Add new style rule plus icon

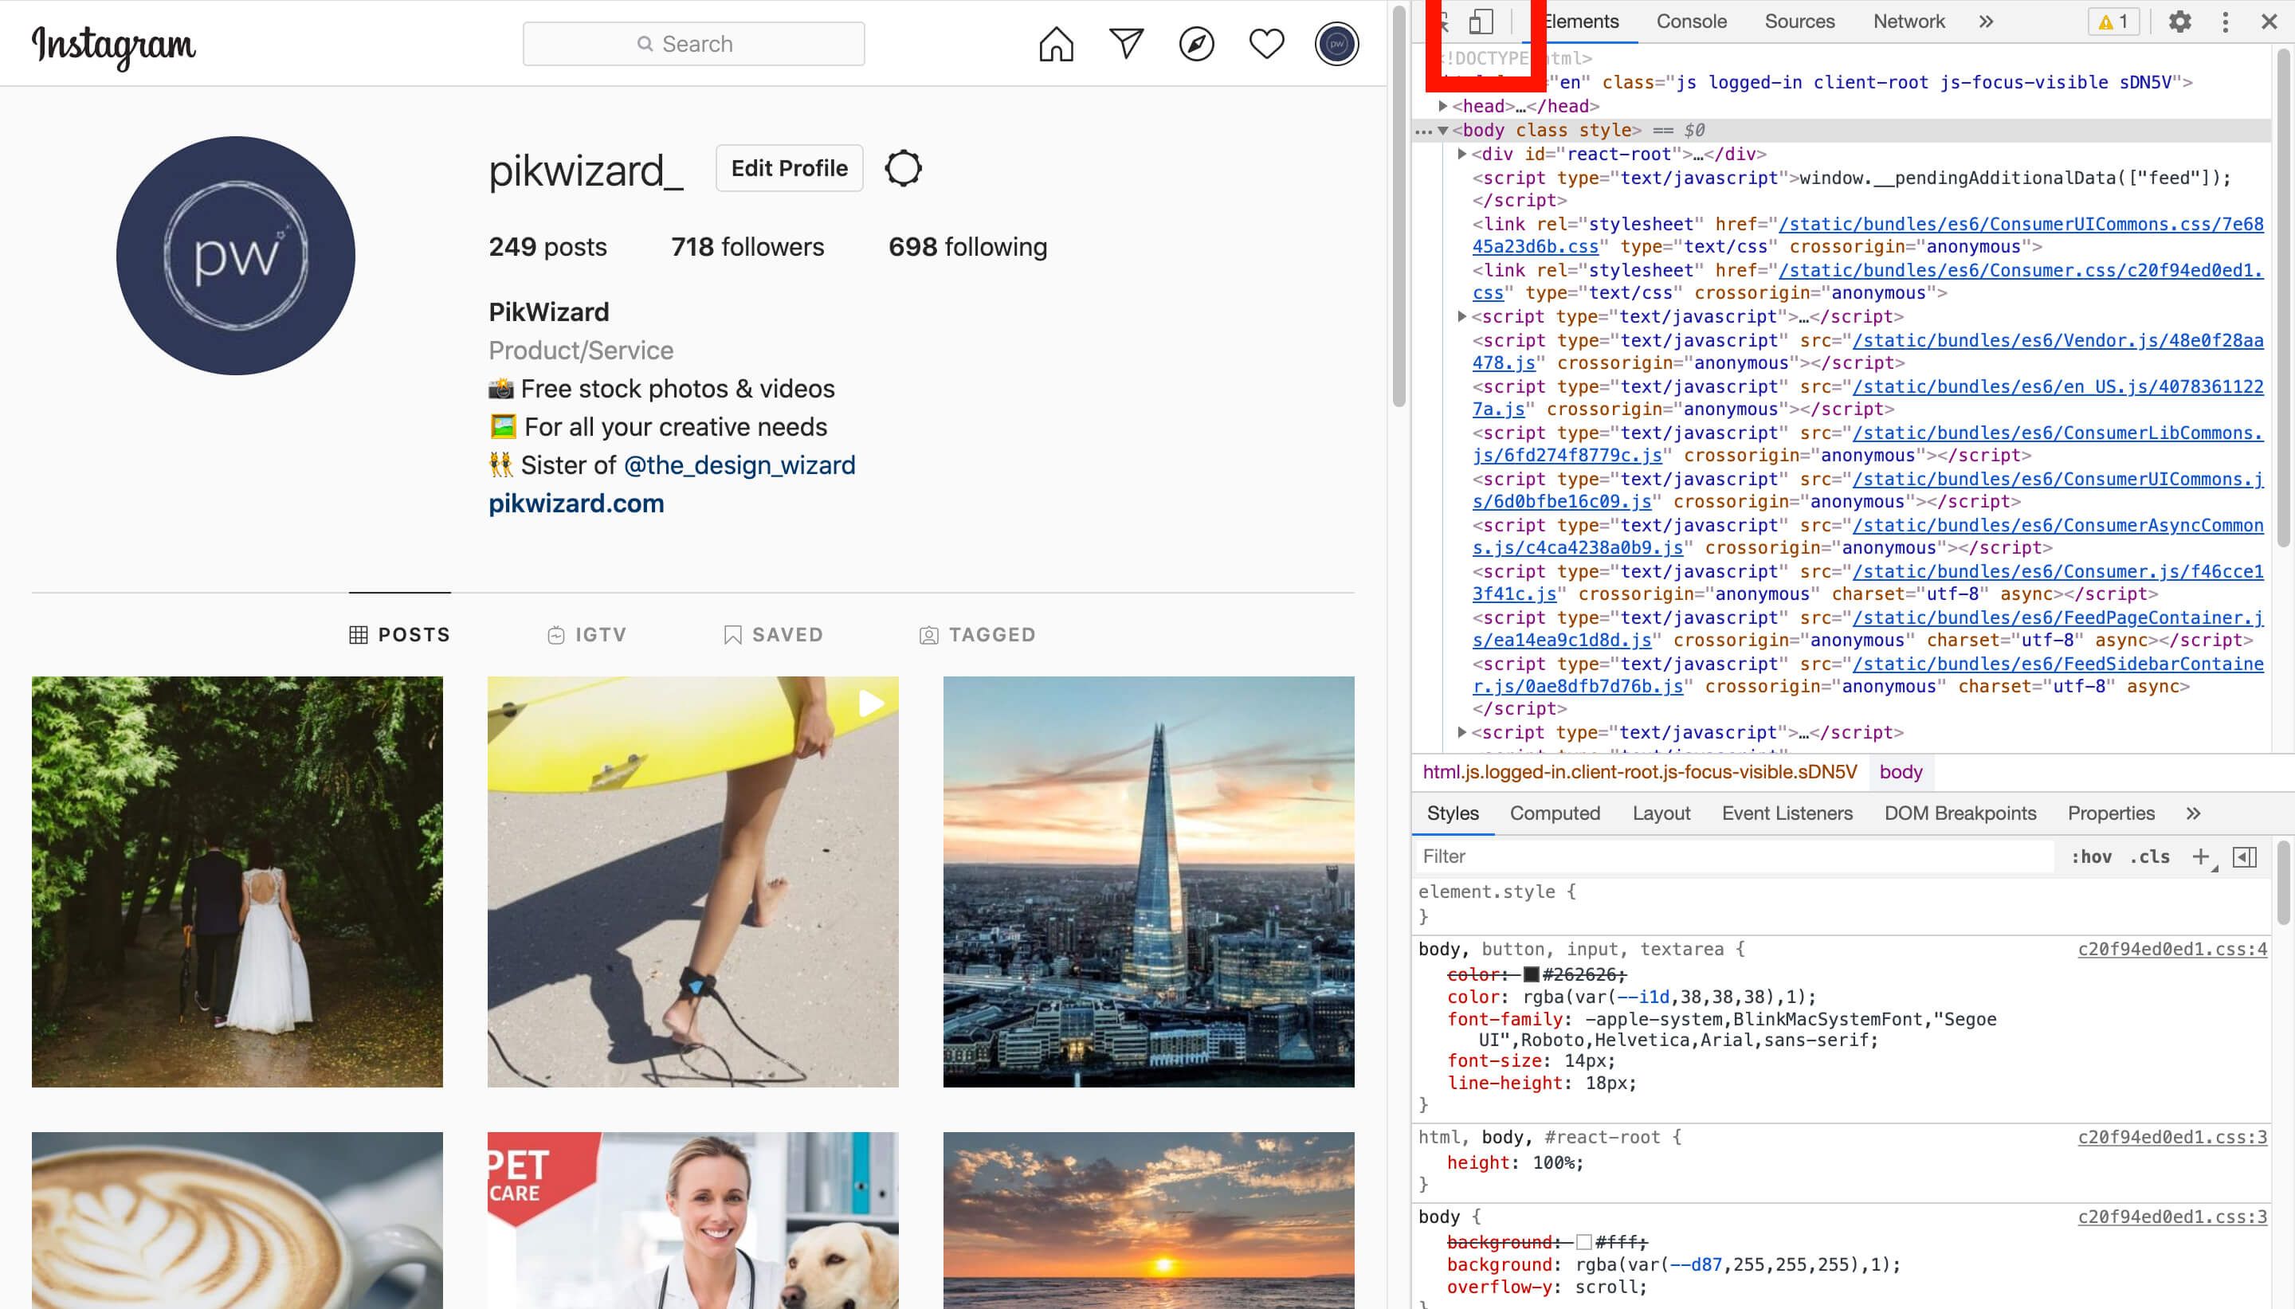pos(2201,856)
